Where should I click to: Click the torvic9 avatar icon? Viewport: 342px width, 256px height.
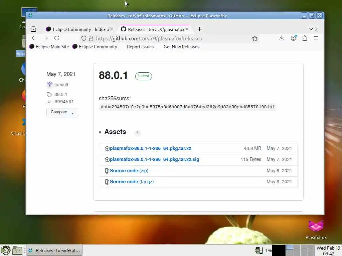point(50,84)
